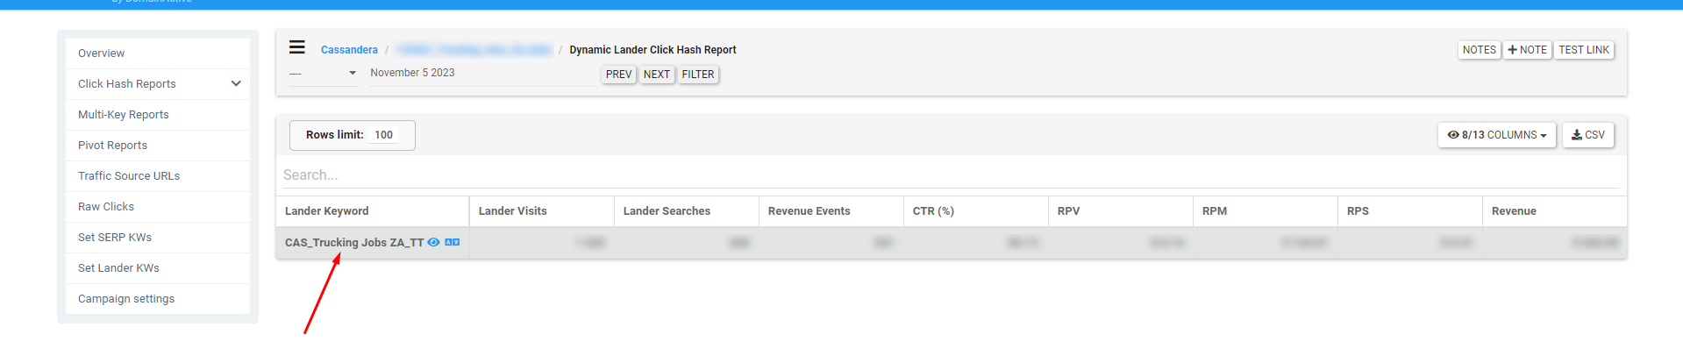Open Multi-Key Reports in sidebar
The height and width of the screenshot is (356, 1683).
[158, 115]
